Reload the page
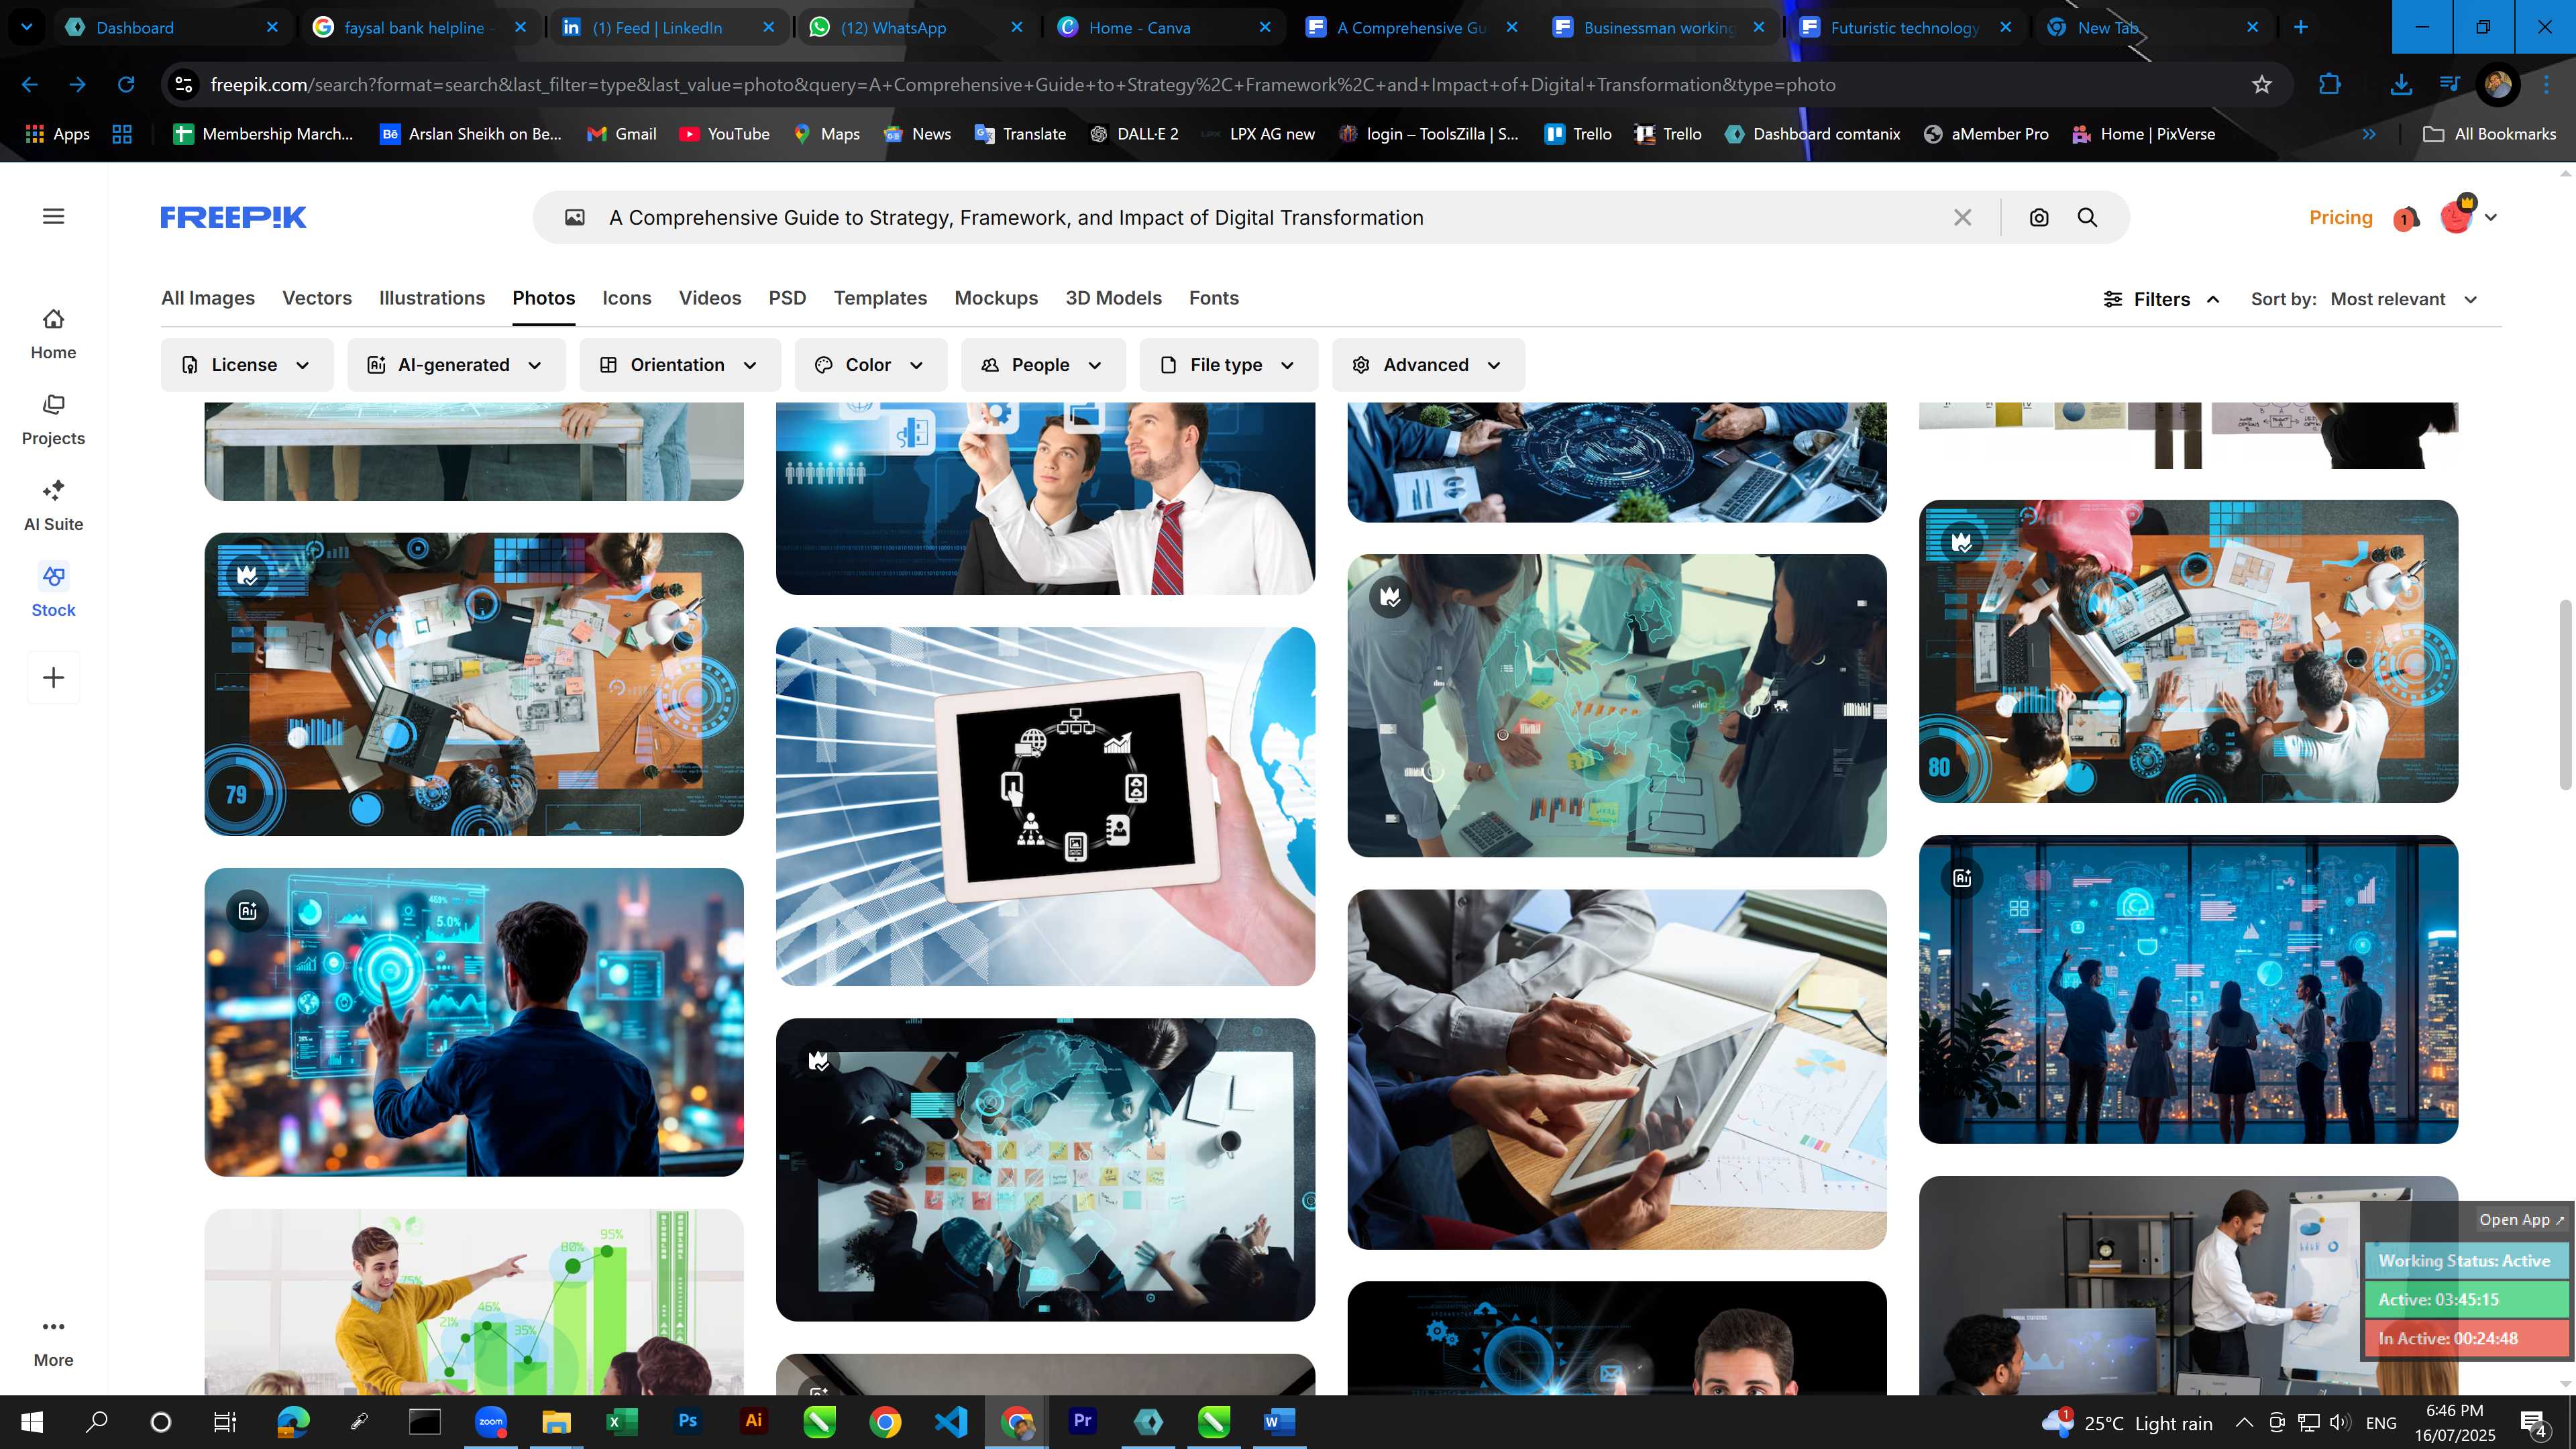Screen dimensions: 2576x1449 pos(126,85)
